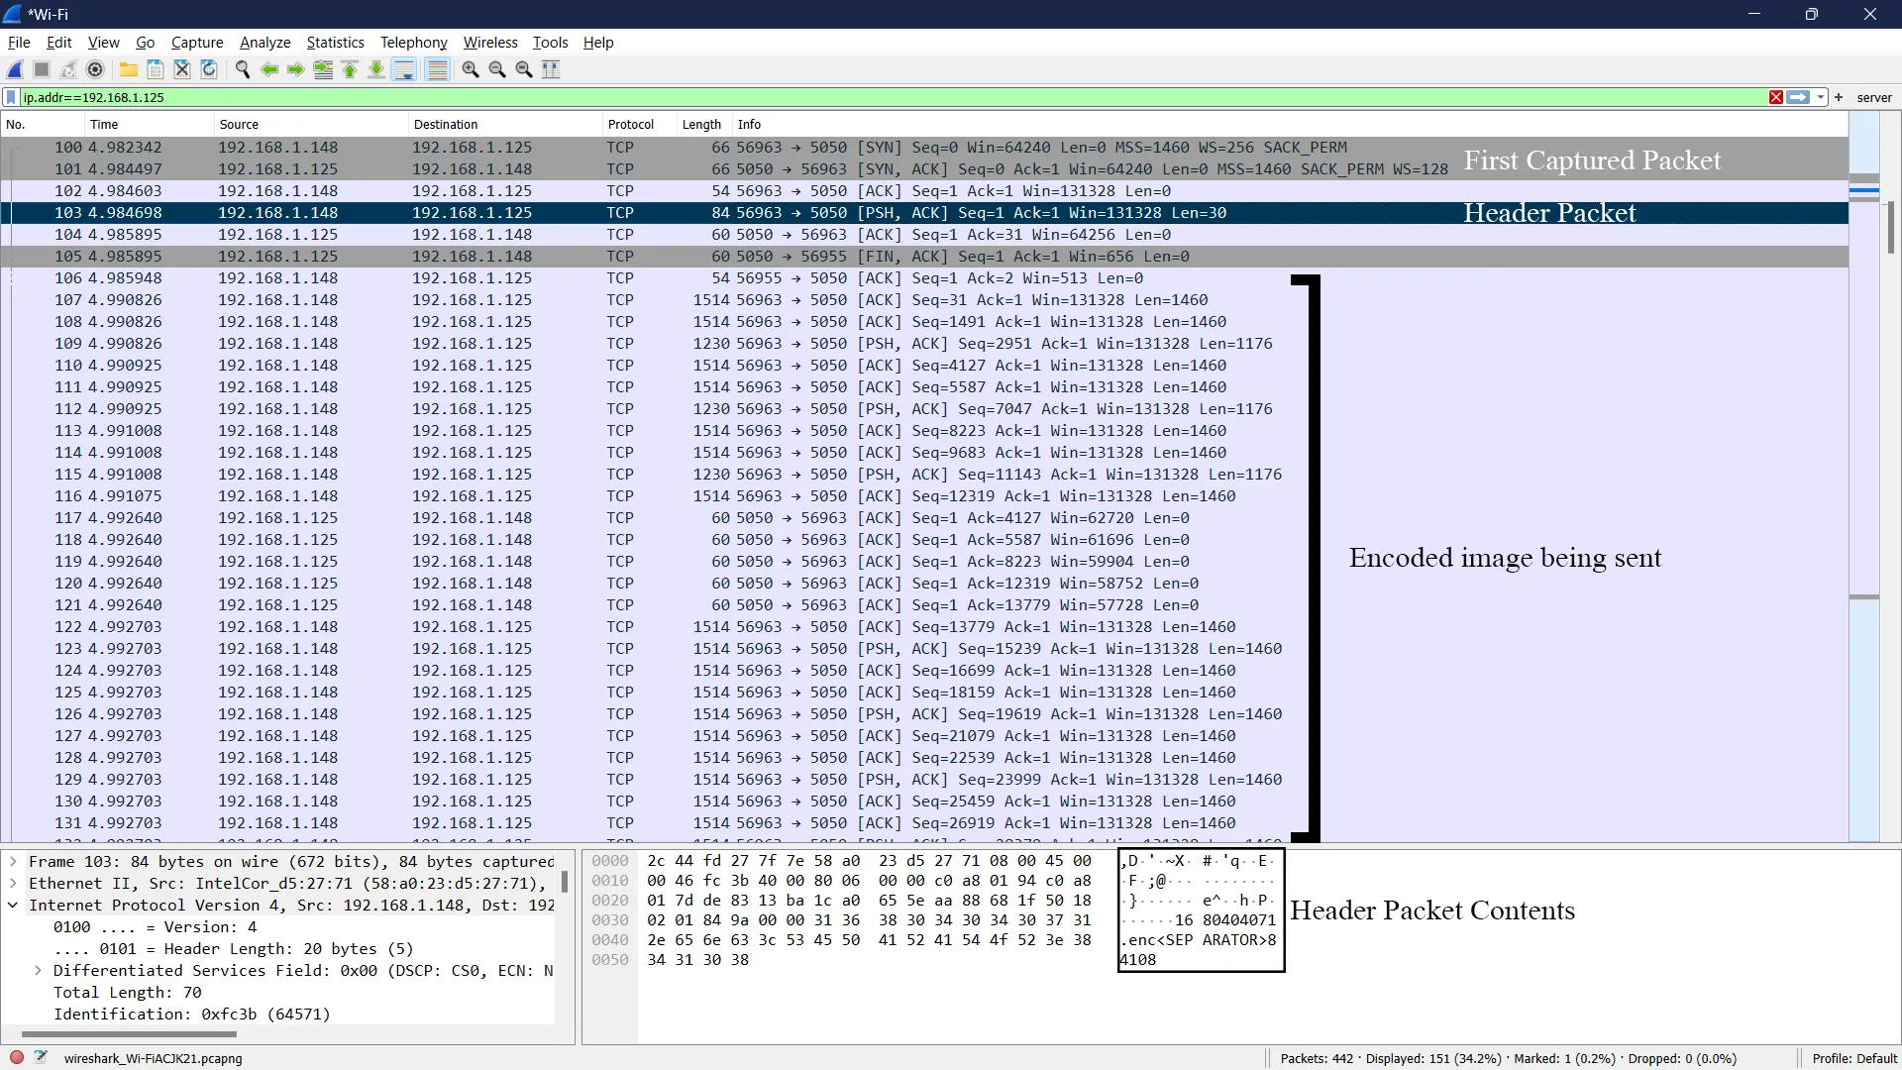The image size is (1902, 1070).
Task: Stop the running packet capture
Action: click(x=42, y=69)
